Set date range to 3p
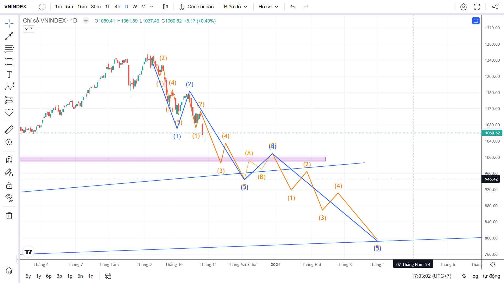Viewport: 504px width, 283px height. pos(59,276)
